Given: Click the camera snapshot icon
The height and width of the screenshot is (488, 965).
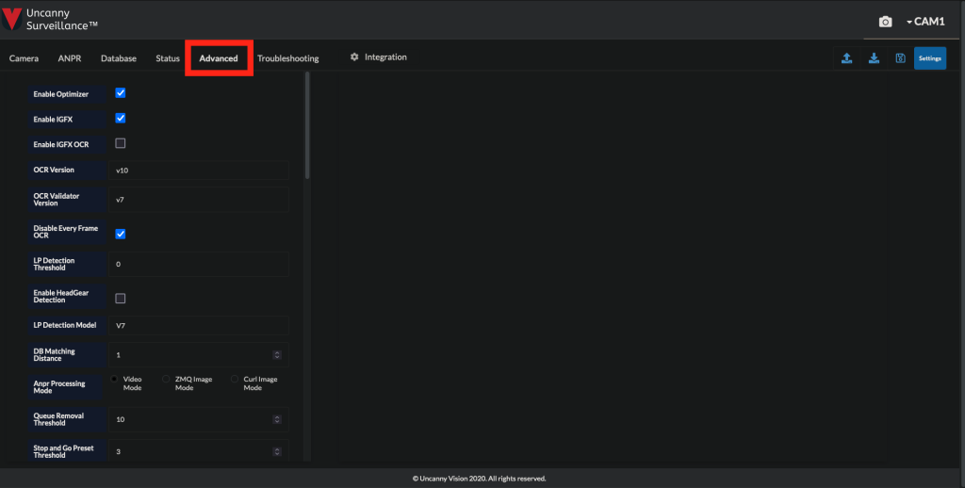Looking at the screenshot, I should 885,22.
